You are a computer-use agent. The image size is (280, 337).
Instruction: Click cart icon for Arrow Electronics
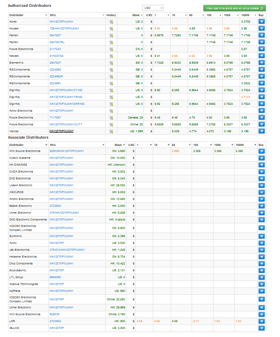coord(261,111)
